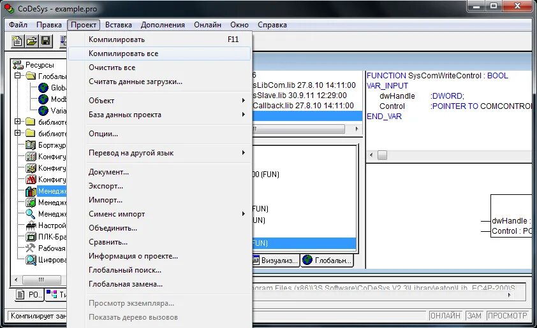Open the Правка menu
Image resolution: width=537 pixels, height=328 pixels.
(x=49, y=25)
